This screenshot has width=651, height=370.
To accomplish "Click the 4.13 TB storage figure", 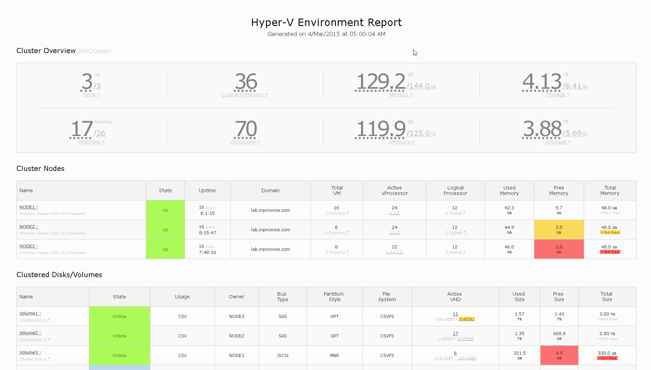I will [x=542, y=82].
